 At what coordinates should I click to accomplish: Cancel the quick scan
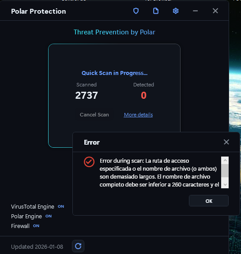94,115
